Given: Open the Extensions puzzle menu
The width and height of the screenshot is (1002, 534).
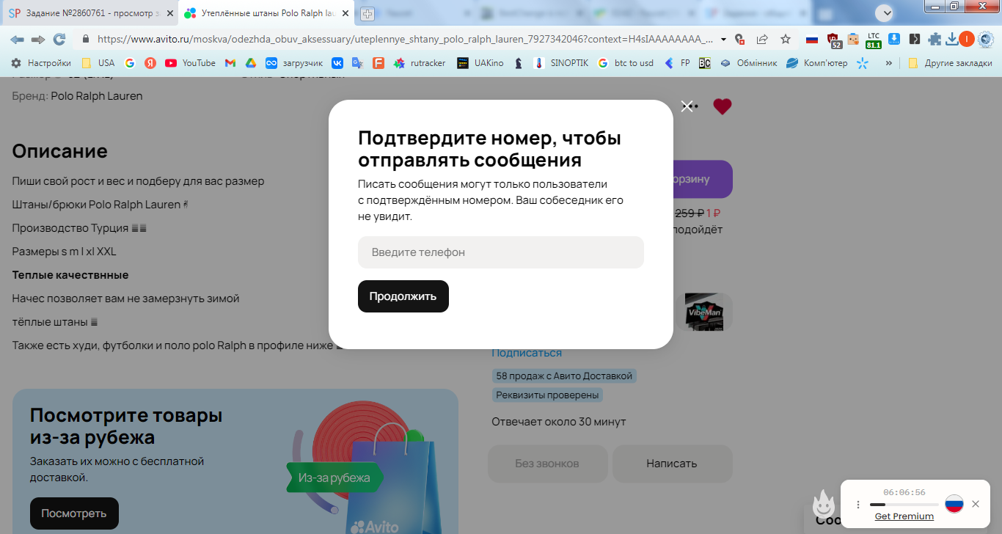Looking at the screenshot, I should click(x=935, y=39).
